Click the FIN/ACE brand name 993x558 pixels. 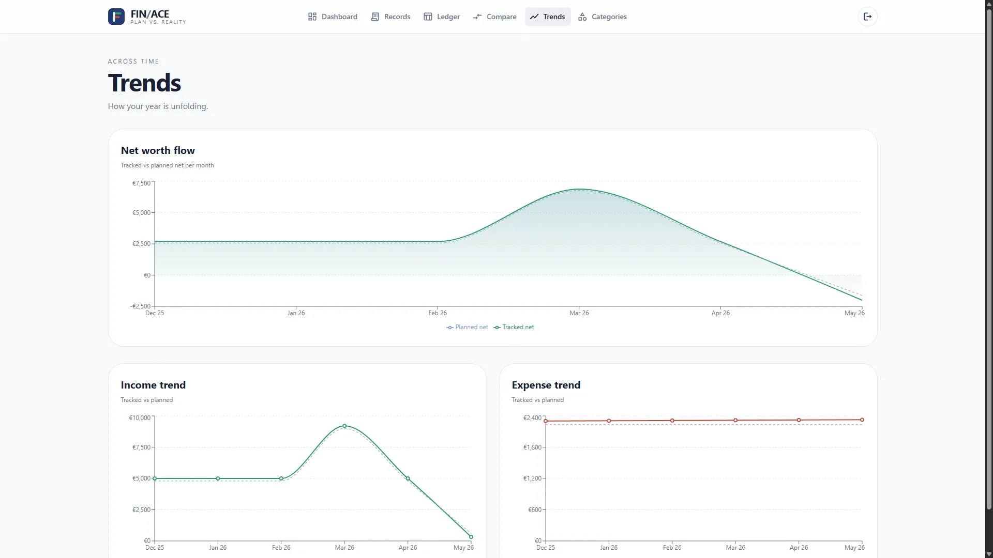150,14
